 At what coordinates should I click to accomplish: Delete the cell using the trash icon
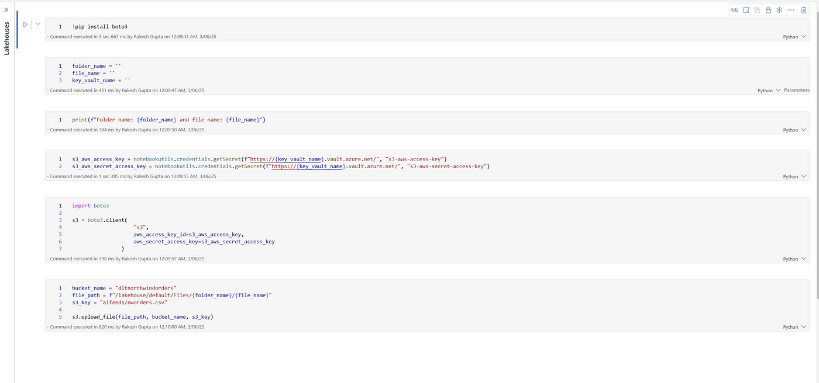(x=803, y=9)
